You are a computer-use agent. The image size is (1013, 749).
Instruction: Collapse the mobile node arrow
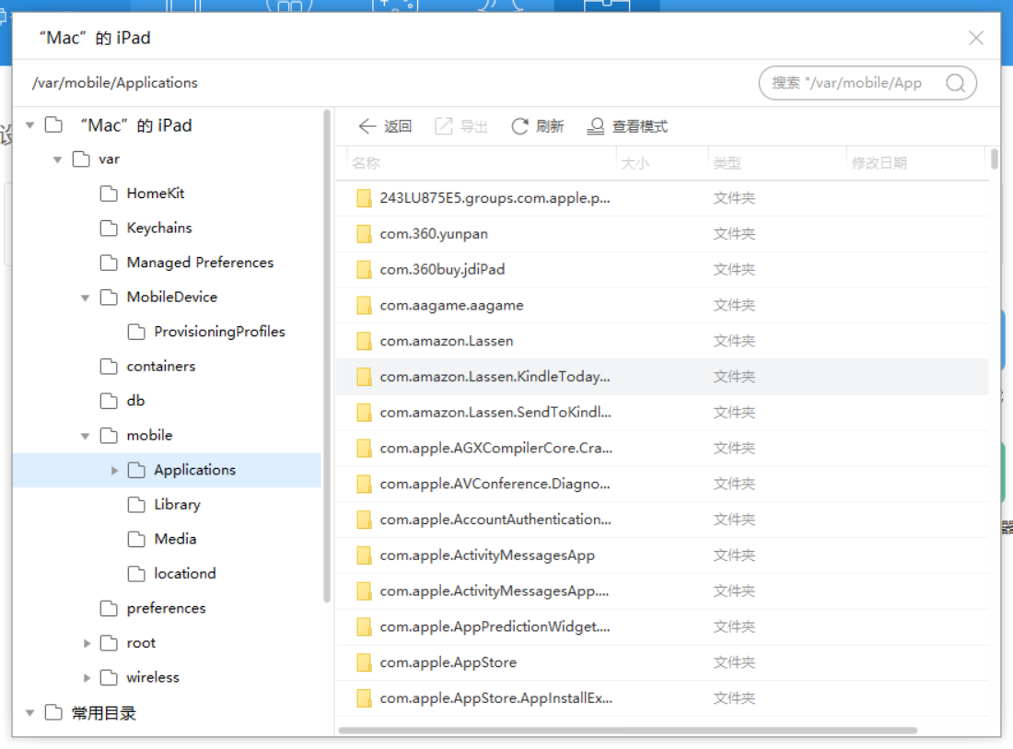tap(86, 436)
